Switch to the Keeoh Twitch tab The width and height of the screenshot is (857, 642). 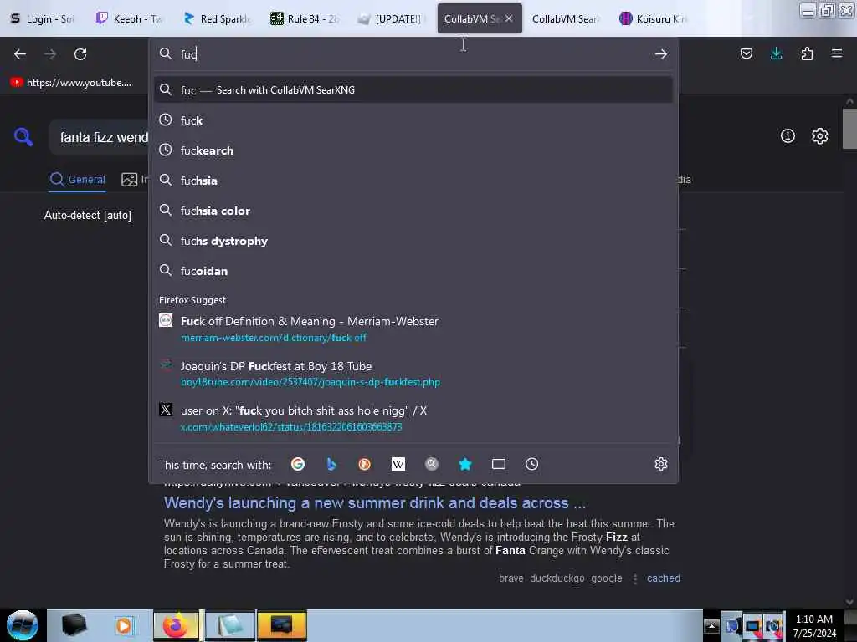point(130,18)
